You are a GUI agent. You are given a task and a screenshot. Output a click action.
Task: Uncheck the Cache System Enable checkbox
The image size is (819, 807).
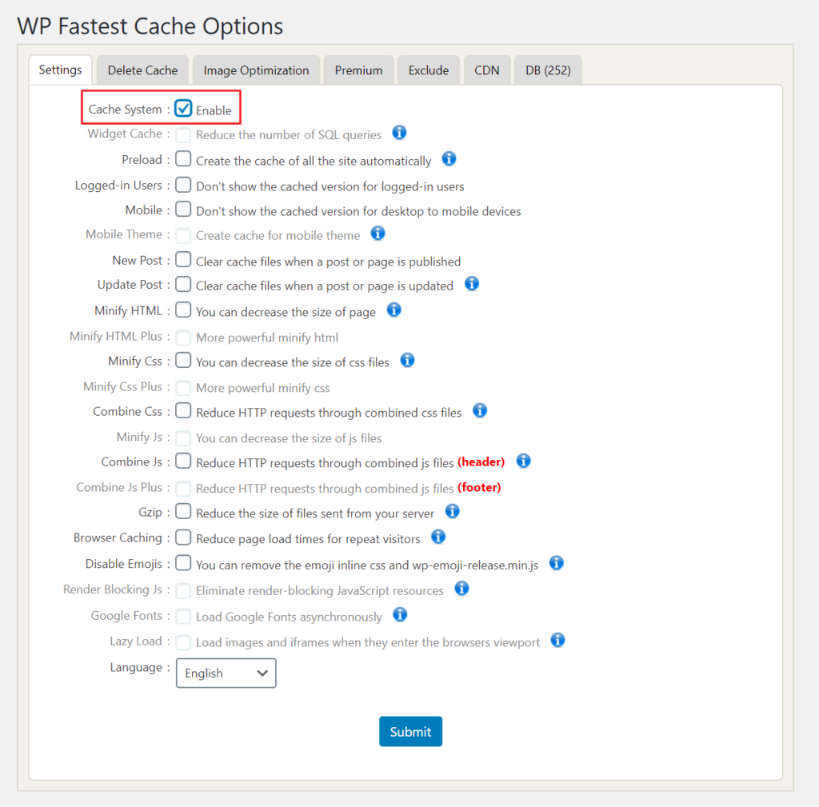click(x=184, y=109)
